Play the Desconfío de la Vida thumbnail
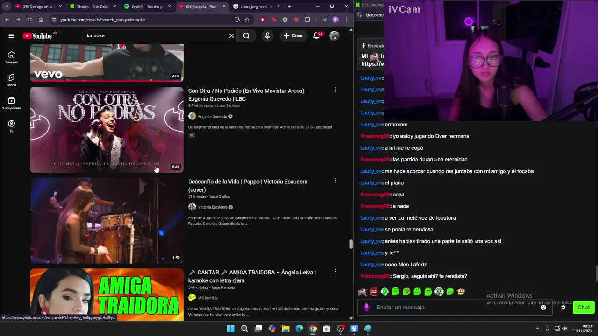 point(107,220)
